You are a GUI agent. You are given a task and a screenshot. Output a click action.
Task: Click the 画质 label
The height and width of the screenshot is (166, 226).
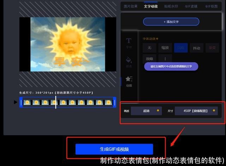point(126,111)
